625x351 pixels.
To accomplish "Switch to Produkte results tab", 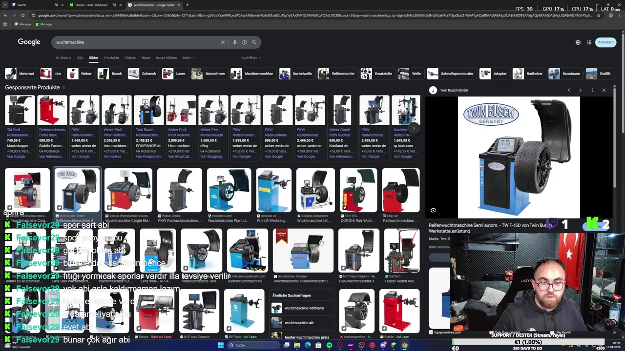I will pos(111,58).
